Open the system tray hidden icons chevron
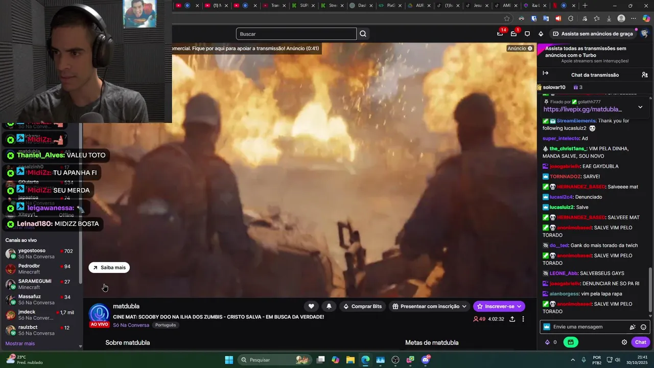 pos(572,360)
